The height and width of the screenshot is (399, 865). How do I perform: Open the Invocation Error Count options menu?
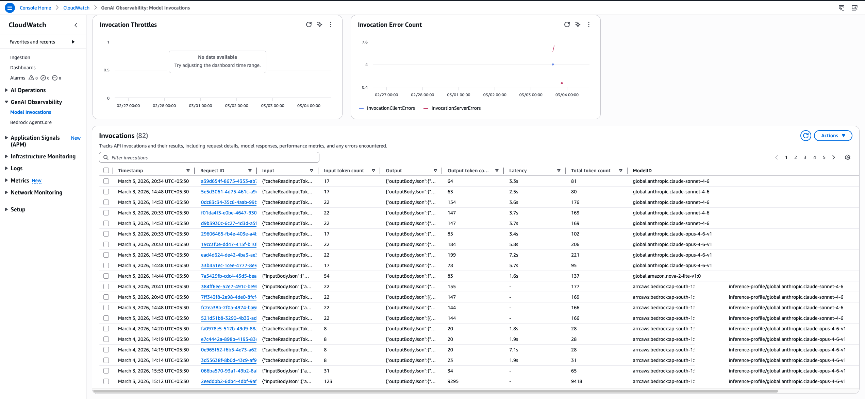[x=589, y=24]
